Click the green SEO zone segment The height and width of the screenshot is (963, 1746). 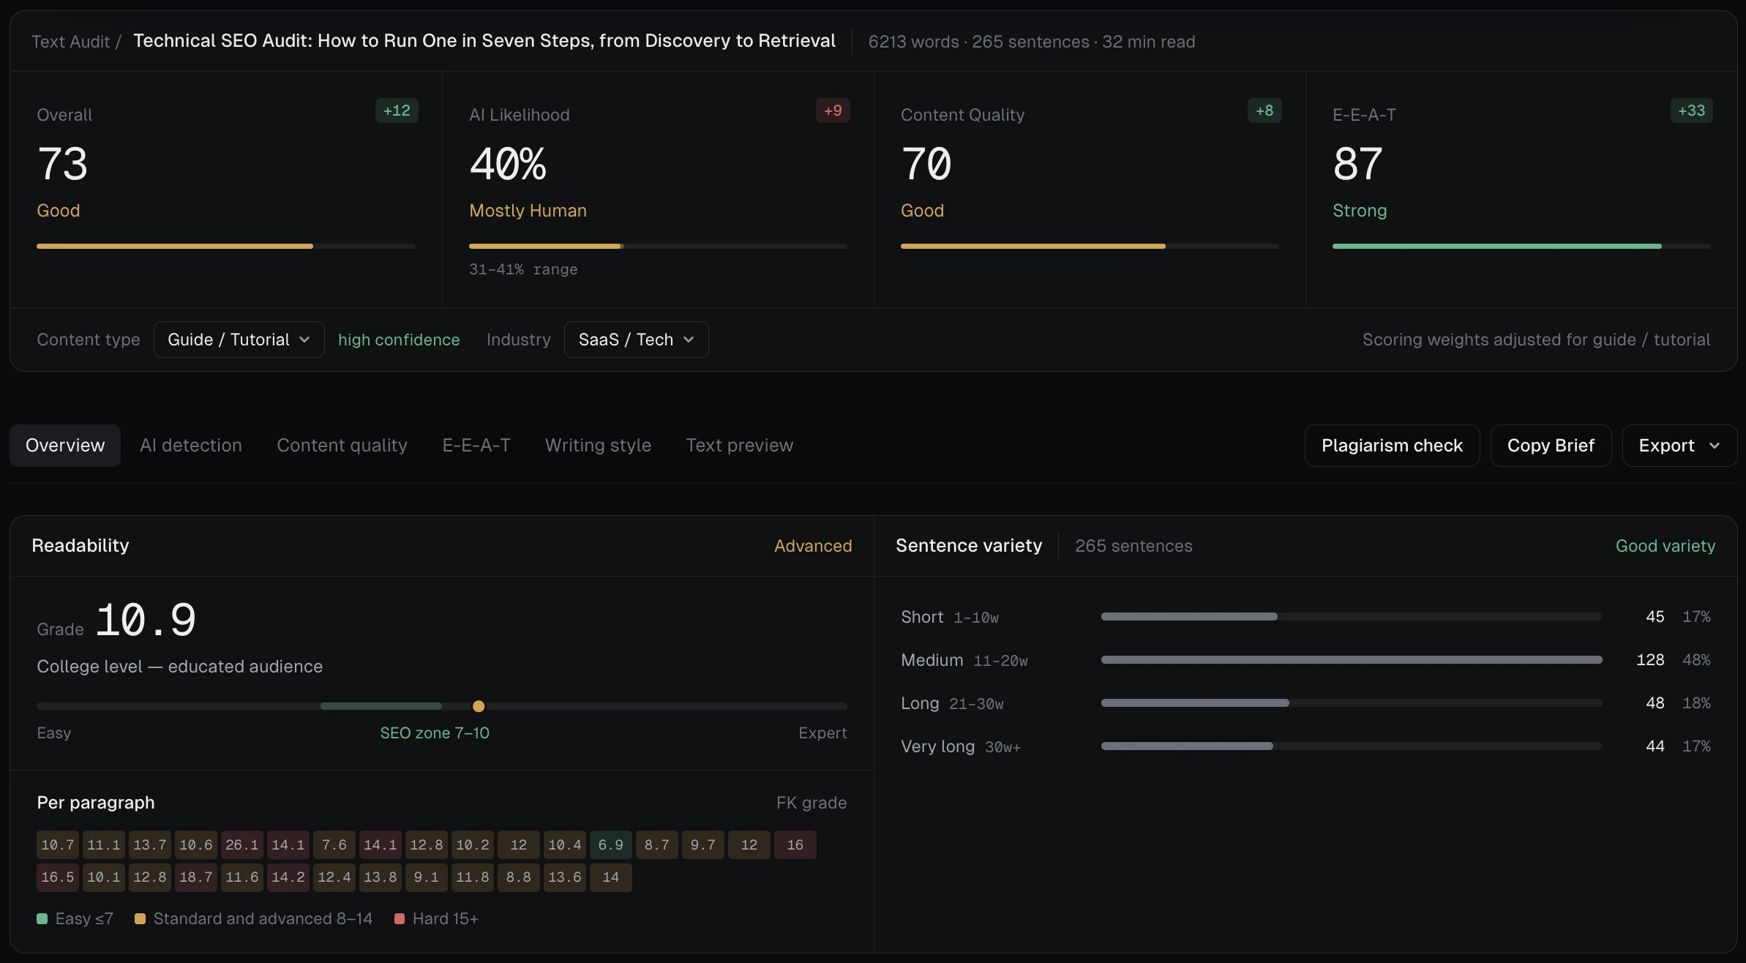pos(381,706)
